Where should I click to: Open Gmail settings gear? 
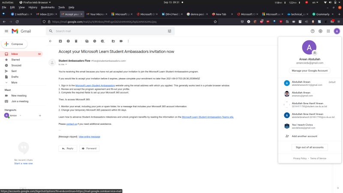click(x=320, y=31)
